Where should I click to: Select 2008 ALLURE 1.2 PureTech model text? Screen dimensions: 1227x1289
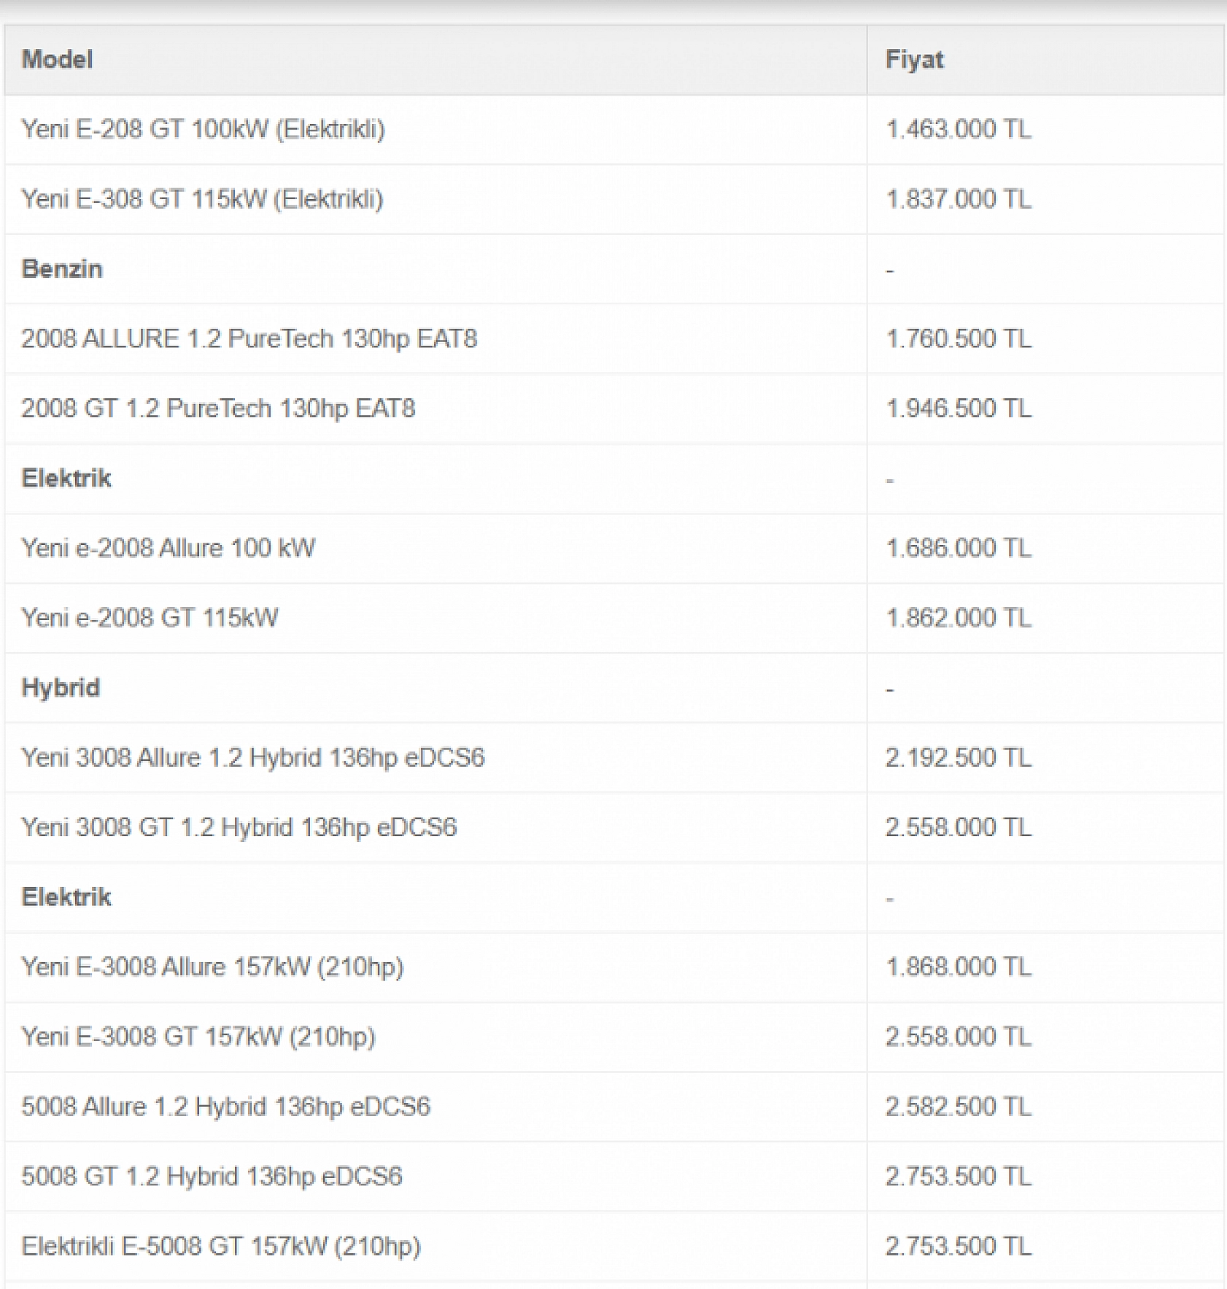coord(249,338)
